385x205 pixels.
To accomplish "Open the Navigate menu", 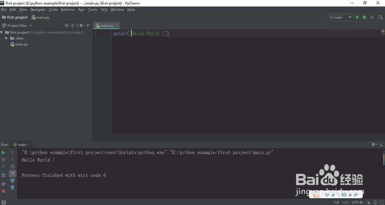I will point(38,10).
